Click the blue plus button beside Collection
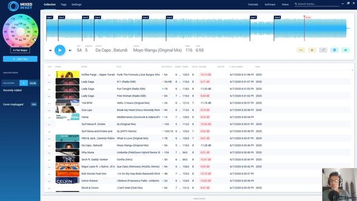 (23, 83)
